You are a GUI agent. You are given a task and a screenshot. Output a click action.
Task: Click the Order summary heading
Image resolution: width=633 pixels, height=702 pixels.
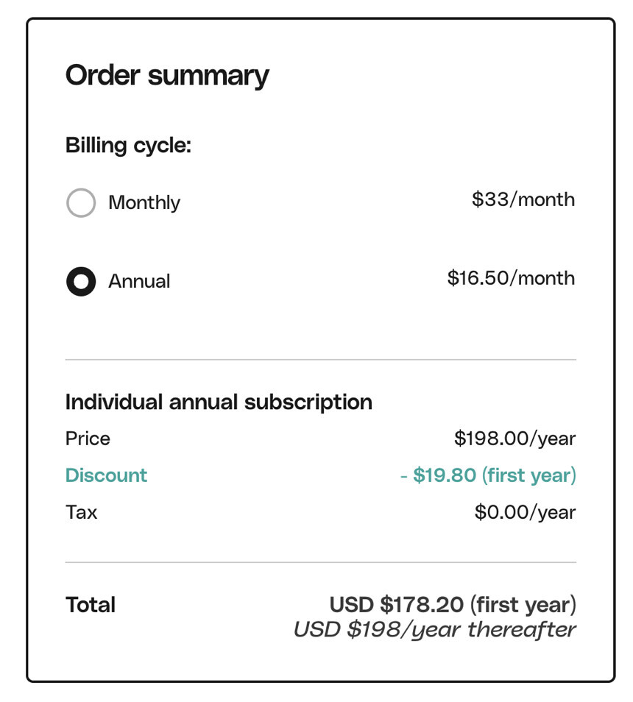(x=167, y=75)
